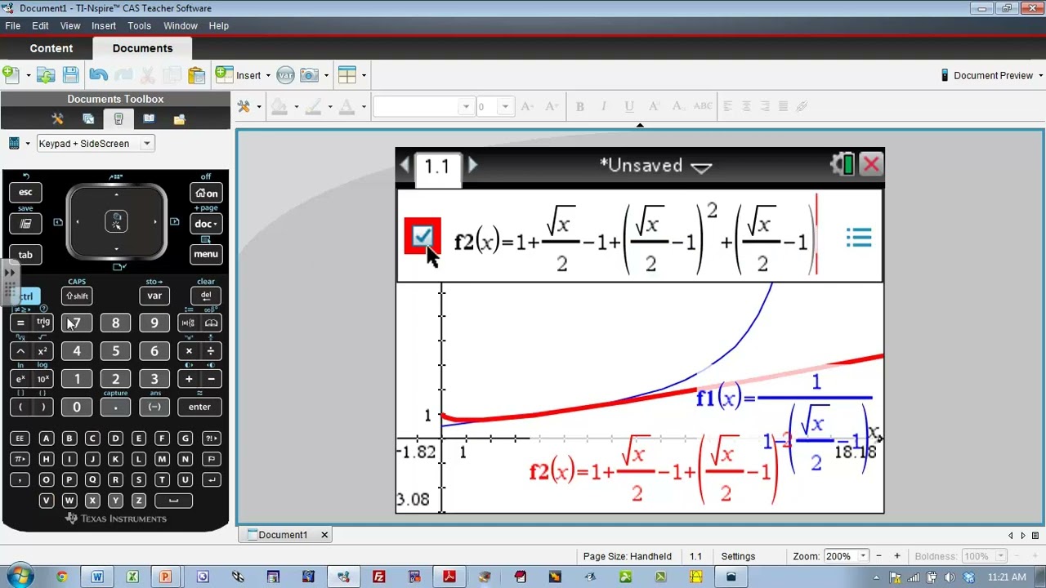Switch to the Content tab
Viewport: 1046px width, 588px height.
[51, 48]
